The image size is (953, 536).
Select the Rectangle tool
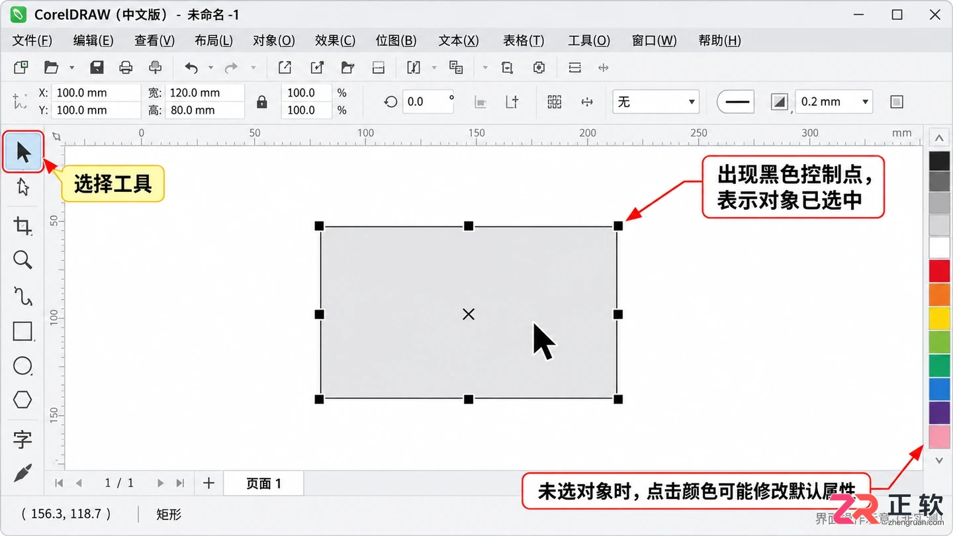click(x=23, y=331)
